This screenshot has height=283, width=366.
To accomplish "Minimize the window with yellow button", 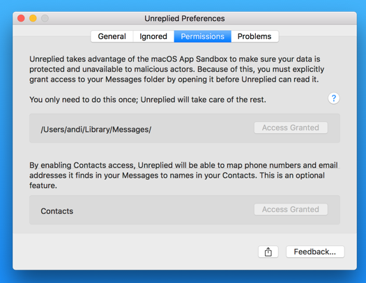I will [33, 18].
